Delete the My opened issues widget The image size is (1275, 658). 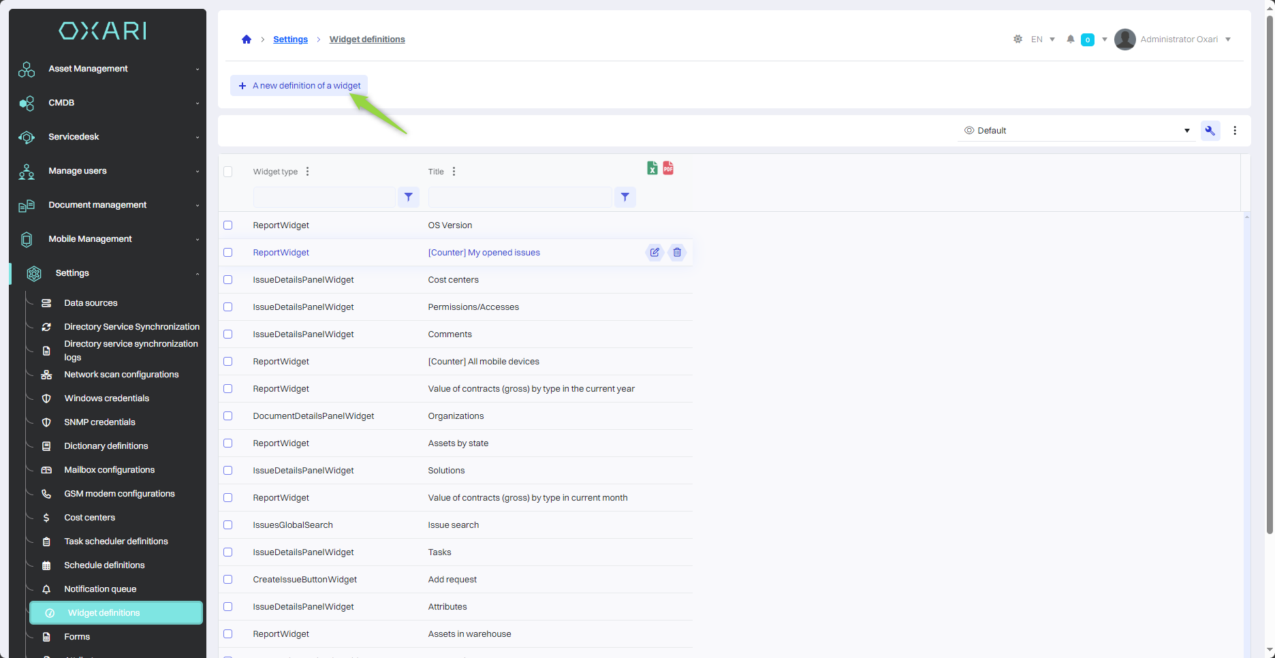pyautogui.click(x=677, y=253)
